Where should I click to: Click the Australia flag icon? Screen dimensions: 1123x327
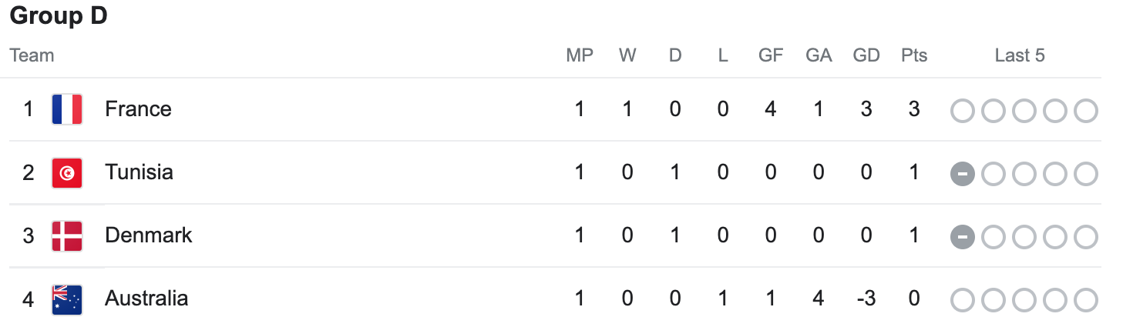[x=67, y=299]
